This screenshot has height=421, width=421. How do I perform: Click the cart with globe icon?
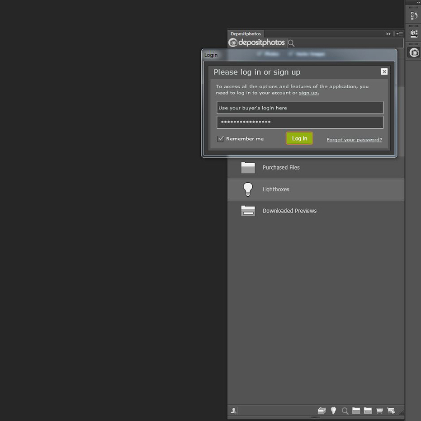coord(391,411)
